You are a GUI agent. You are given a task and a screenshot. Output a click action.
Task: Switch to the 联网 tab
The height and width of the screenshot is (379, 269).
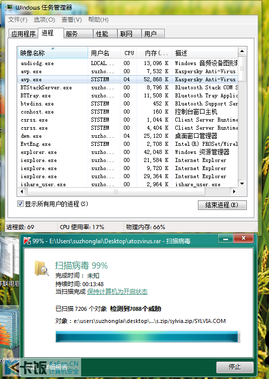129,34
